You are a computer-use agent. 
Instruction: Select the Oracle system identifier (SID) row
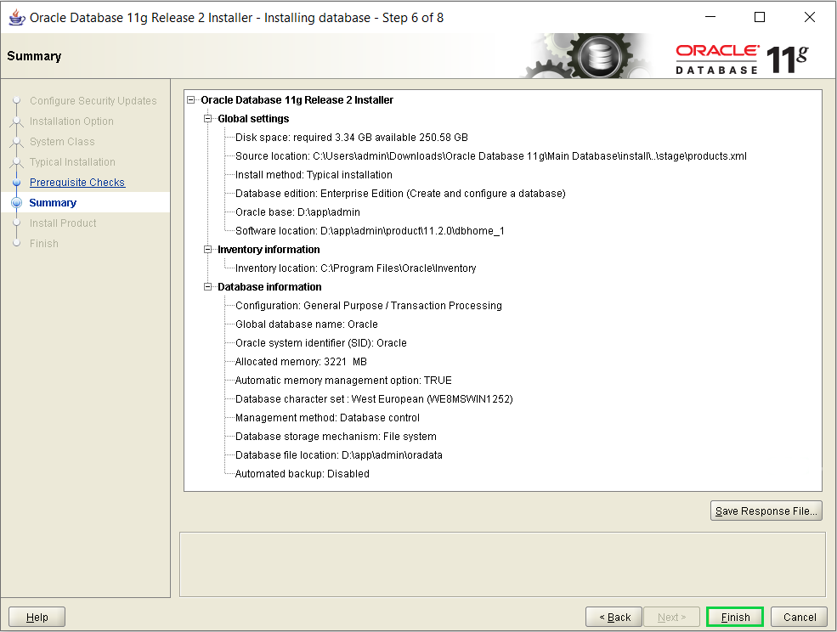(x=321, y=342)
